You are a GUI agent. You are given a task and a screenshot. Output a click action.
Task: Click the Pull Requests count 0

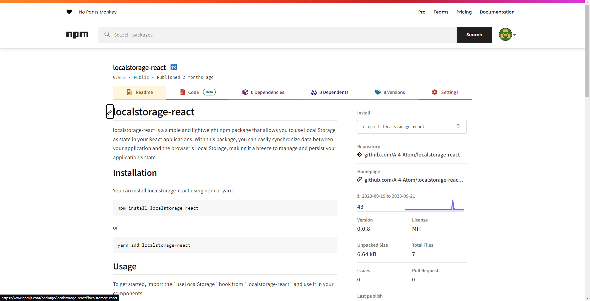(x=414, y=280)
